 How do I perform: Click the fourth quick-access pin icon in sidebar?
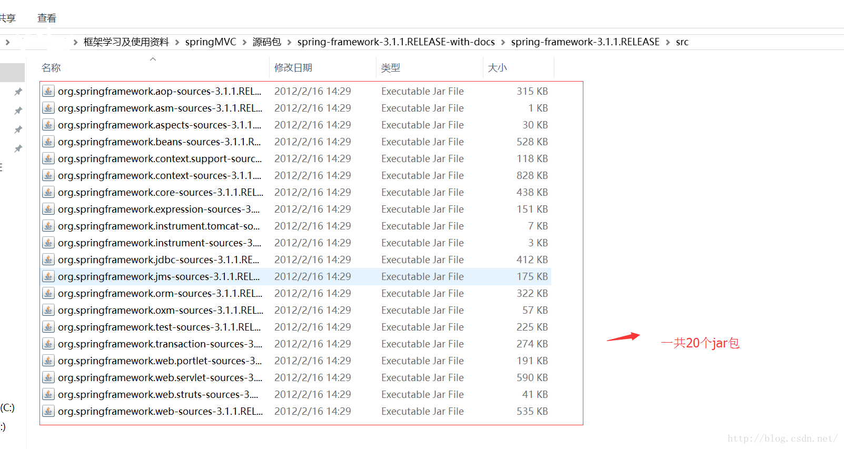click(x=18, y=148)
